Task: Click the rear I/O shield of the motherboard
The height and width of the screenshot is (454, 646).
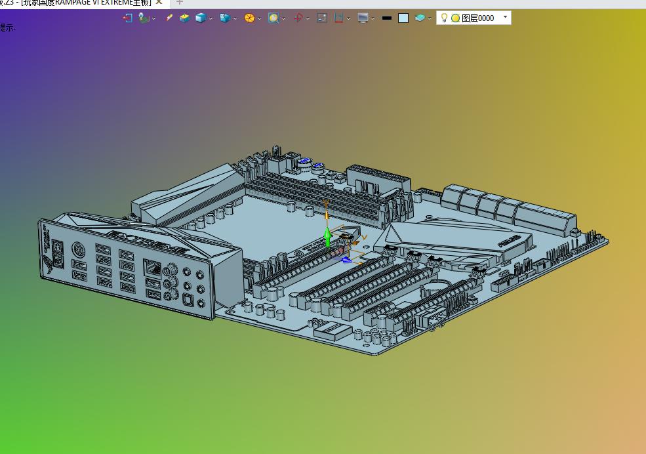Action: [x=127, y=269]
